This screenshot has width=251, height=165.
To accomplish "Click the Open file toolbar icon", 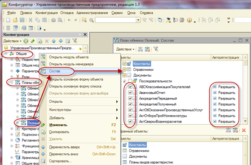I will (15, 20).
